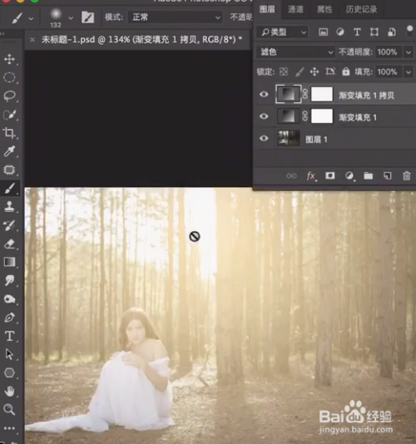Viewport: 416px width, 444px height.
Task: Filter layers by adjustment layers
Action: [x=340, y=32]
